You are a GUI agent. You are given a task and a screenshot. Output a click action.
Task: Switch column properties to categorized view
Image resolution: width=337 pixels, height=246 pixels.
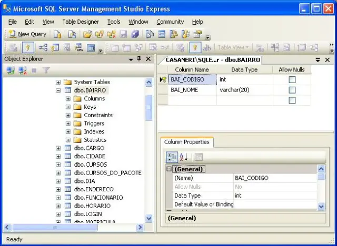point(172,157)
